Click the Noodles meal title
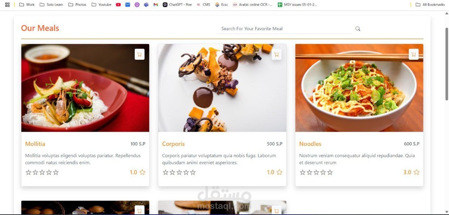Image resolution: width=449 pixels, height=215 pixels. pos(310,144)
